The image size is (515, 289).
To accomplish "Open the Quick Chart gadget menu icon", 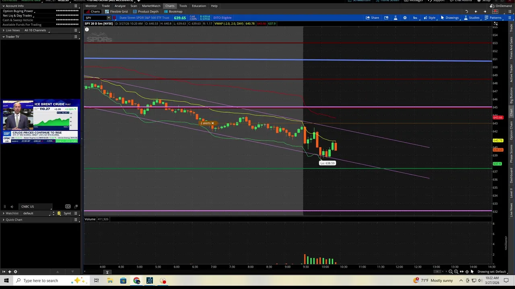I will pyautogui.click(x=76, y=220).
